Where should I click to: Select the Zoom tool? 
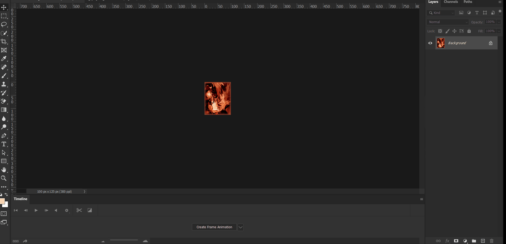(x=4, y=178)
